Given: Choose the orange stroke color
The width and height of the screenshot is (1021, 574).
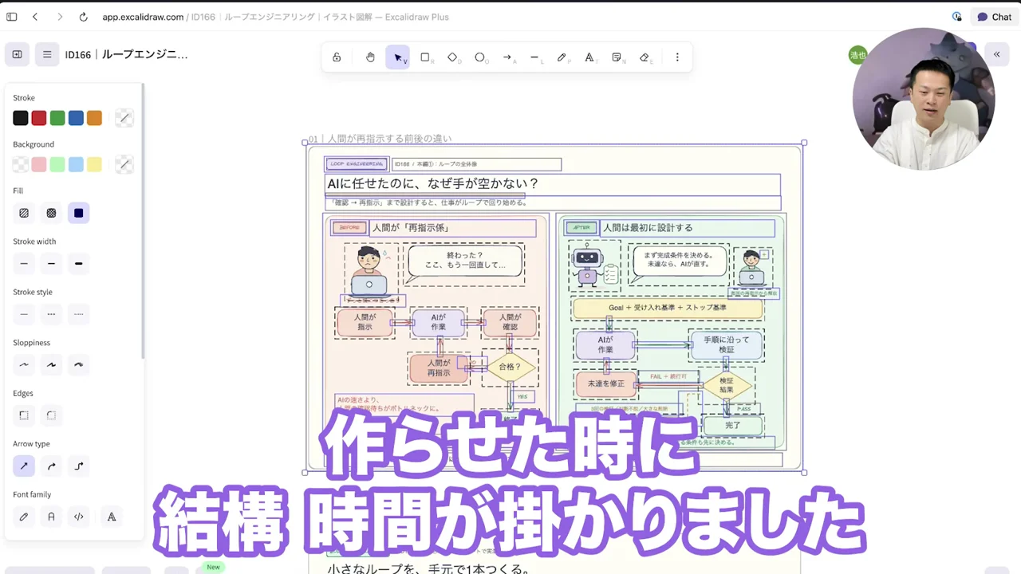Looking at the screenshot, I should pyautogui.click(x=94, y=118).
